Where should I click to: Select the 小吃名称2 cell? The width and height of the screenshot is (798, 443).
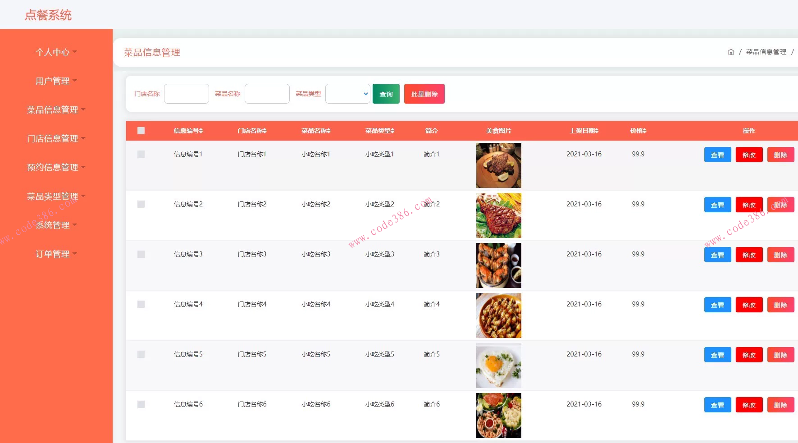click(x=316, y=204)
